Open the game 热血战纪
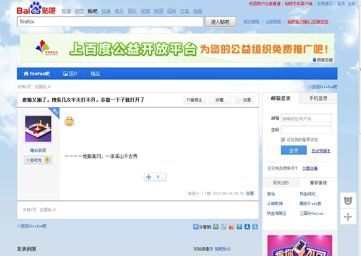Screen dimensions: 361x256 307,194
